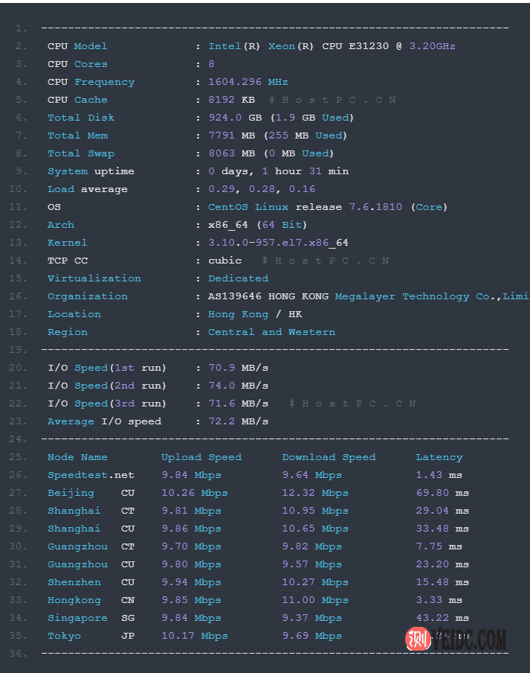
Task: Select the Tokyo node name
Action: click(x=64, y=636)
